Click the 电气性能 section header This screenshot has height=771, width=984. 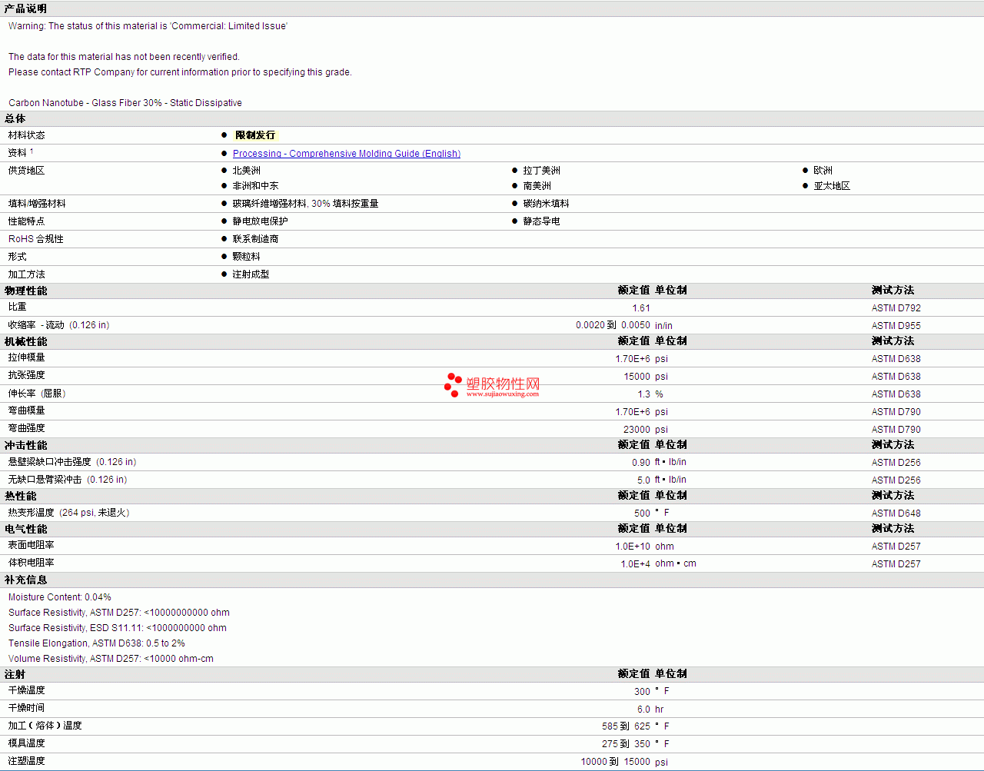pyautogui.click(x=25, y=529)
